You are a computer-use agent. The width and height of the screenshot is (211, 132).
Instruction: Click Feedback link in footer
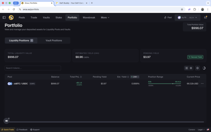point(22,130)
